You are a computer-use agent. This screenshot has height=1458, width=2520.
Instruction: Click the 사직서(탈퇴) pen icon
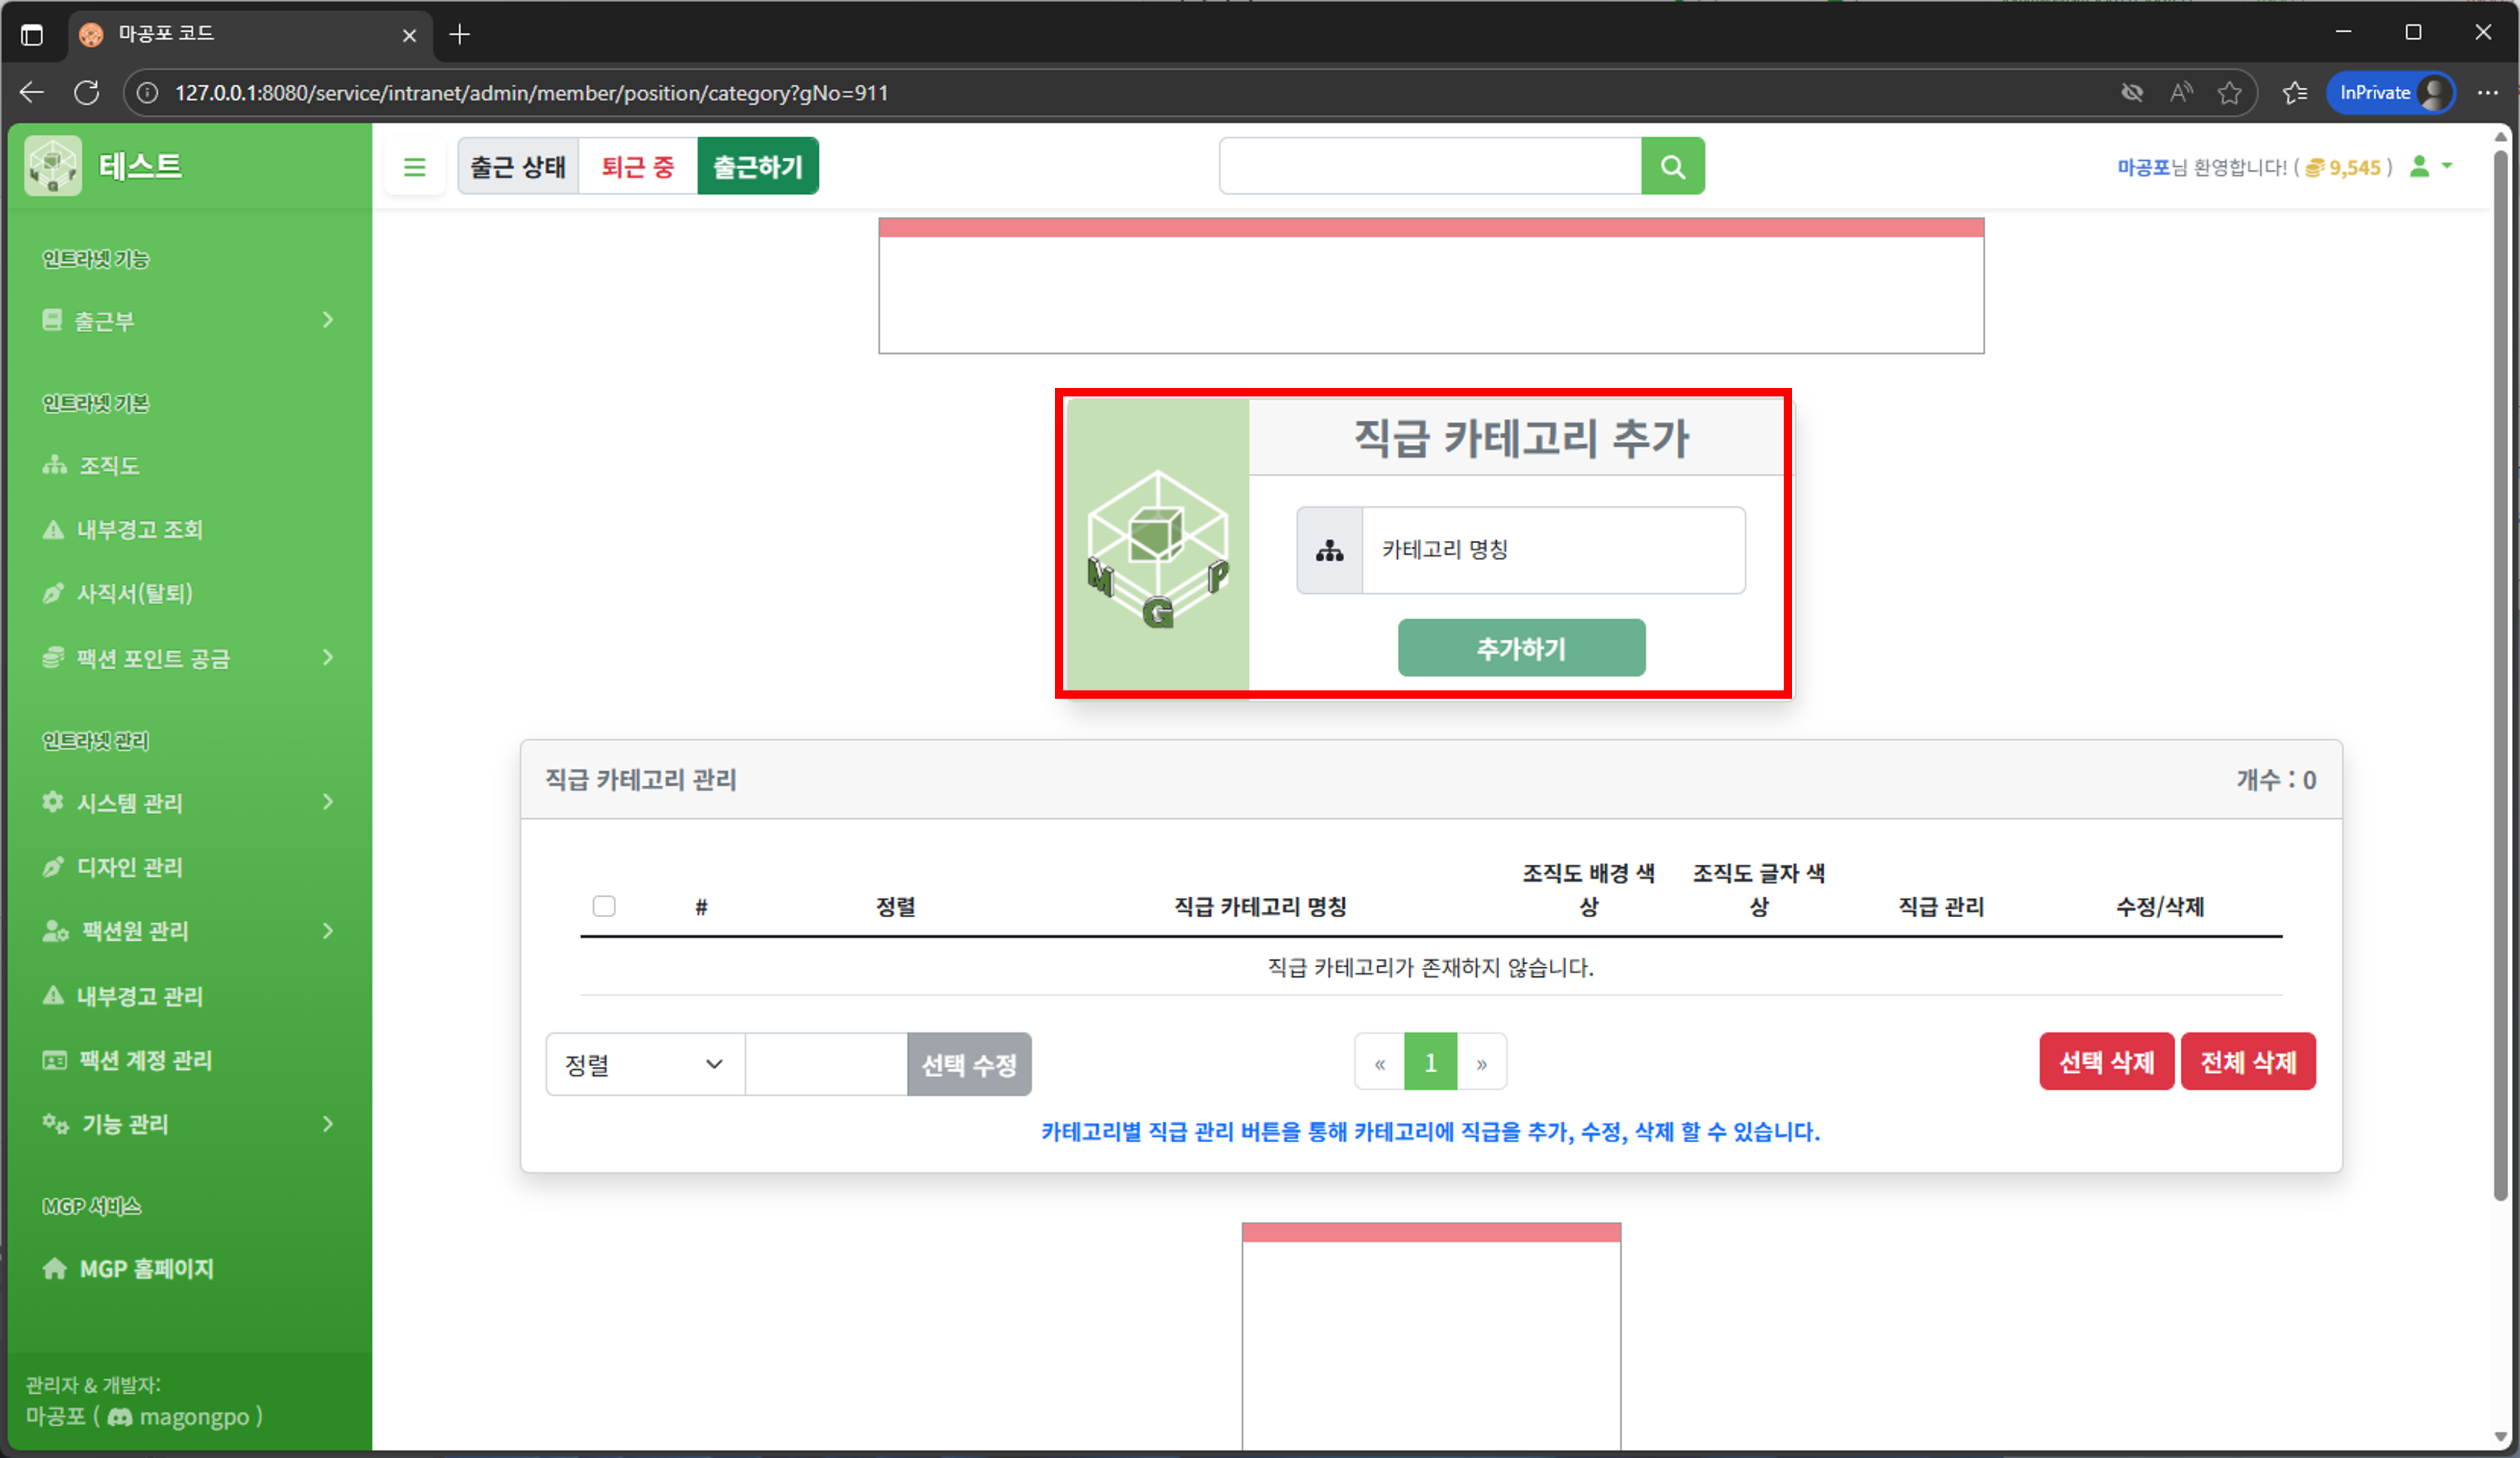(53, 593)
